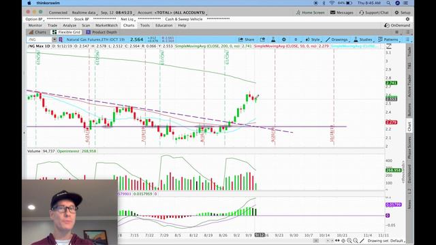Click the Wi-Fi status icon
Image resolution: width=436 pixels, height=245 pixels.
pyautogui.click(x=332, y=3)
